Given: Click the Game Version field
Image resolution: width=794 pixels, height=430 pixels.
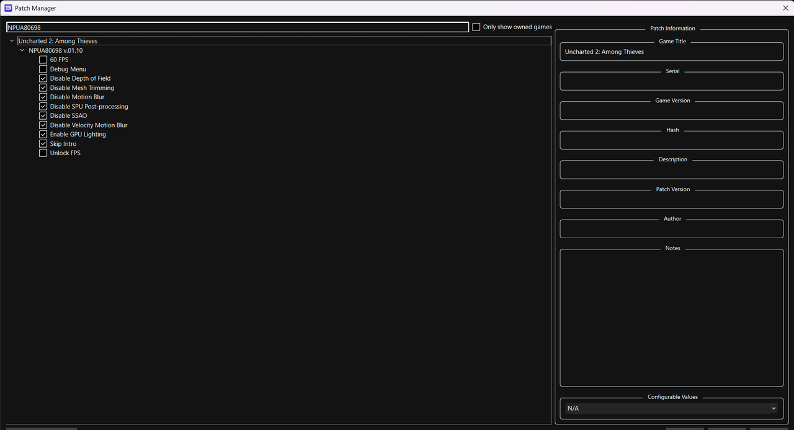Looking at the screenshot, I should point(672,110).
